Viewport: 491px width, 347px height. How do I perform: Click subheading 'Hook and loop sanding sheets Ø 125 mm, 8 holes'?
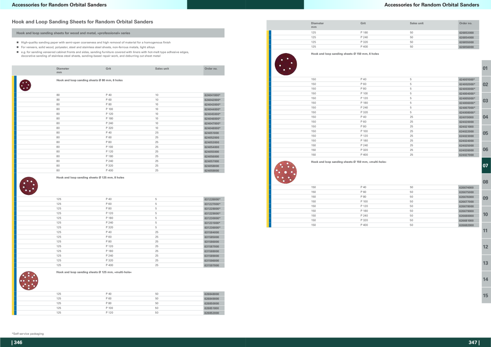point(90,177)
